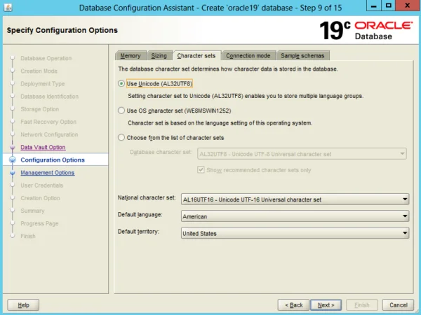Click the Summary step label

(32, 211)
